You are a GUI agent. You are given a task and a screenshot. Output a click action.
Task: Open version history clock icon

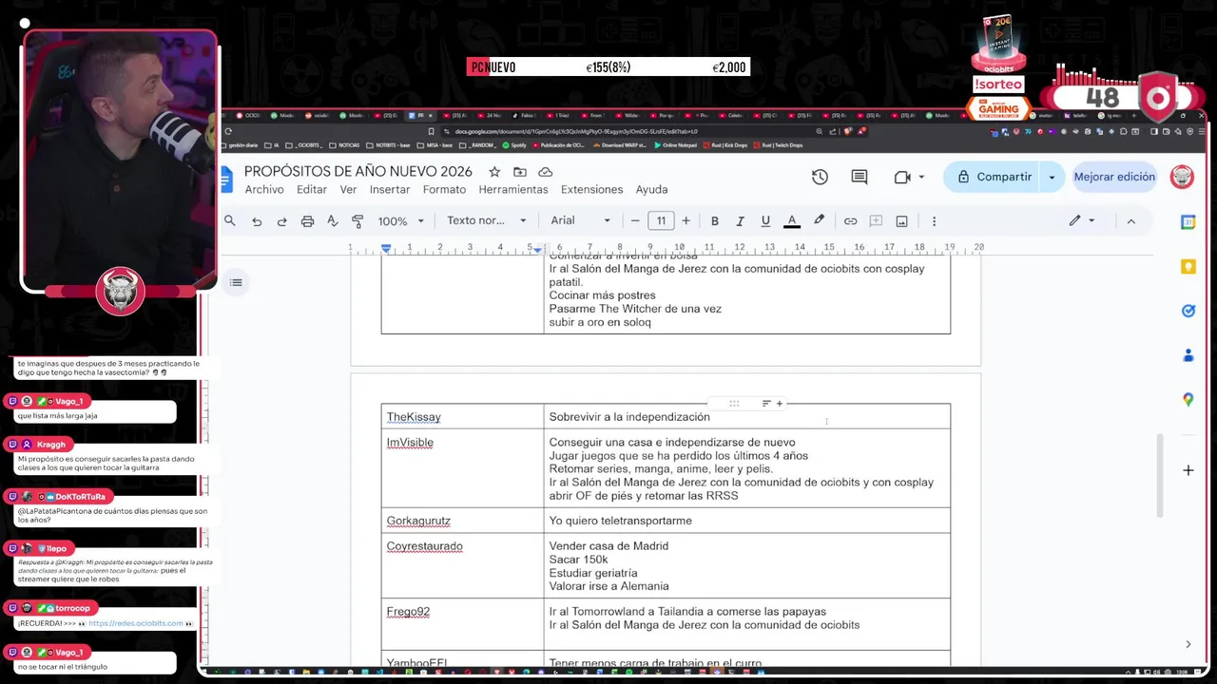820,177
